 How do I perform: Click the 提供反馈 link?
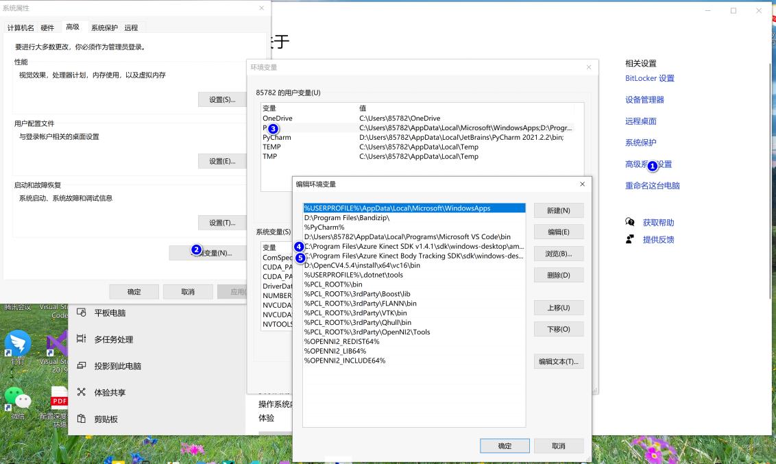(658, 239)
